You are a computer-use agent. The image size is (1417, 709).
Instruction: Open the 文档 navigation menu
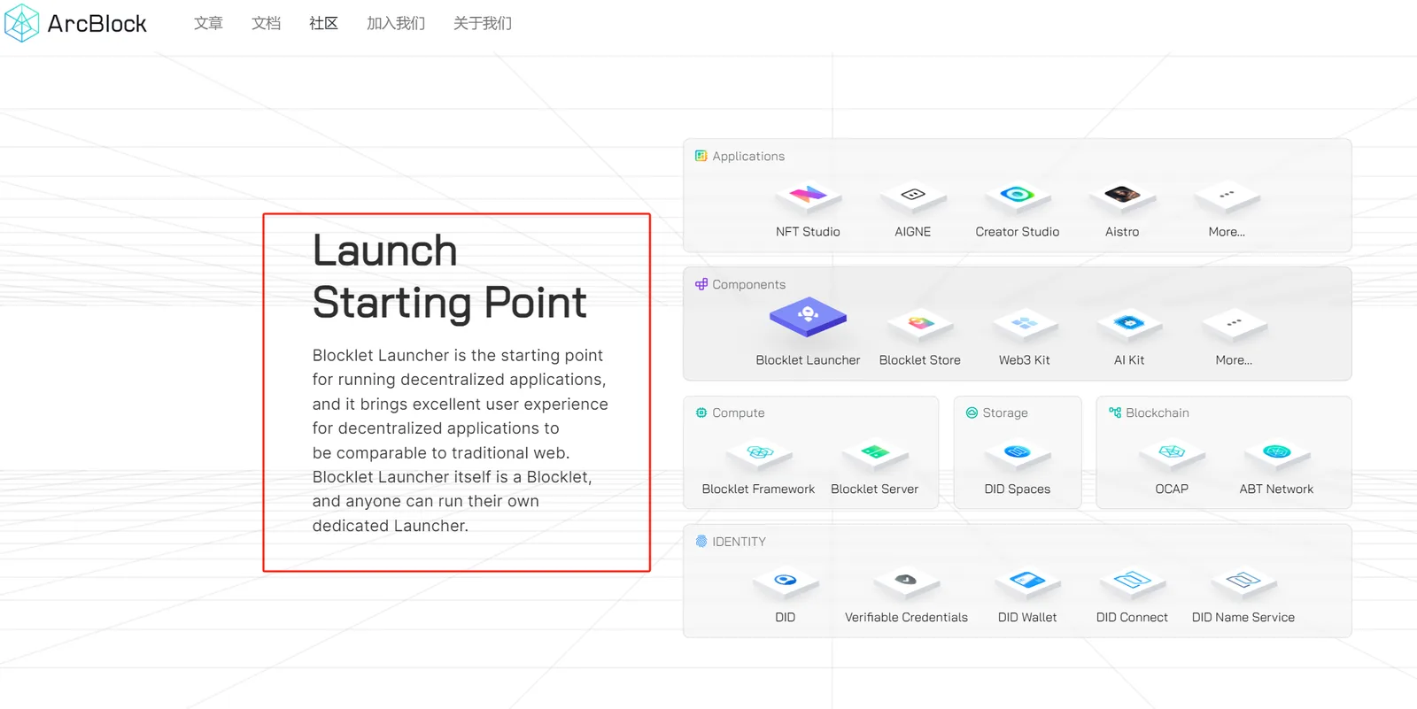[266, 23]
